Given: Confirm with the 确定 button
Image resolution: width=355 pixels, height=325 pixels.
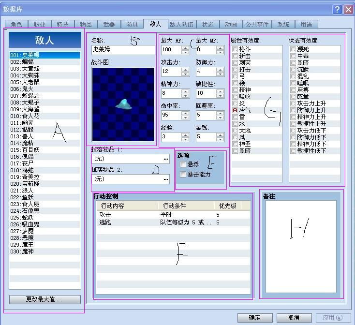Looking at the screenshot, I should tap(255, 318).
